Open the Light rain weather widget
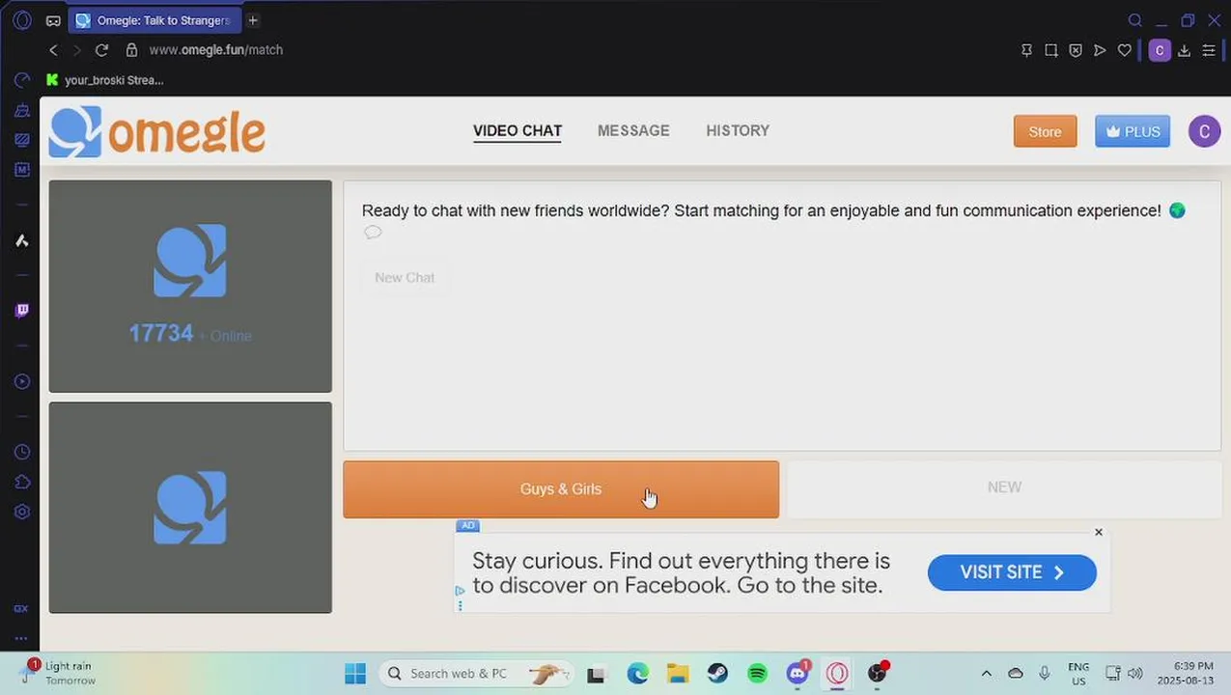The height and width of the screenshot is (695, 1231). 60,672
